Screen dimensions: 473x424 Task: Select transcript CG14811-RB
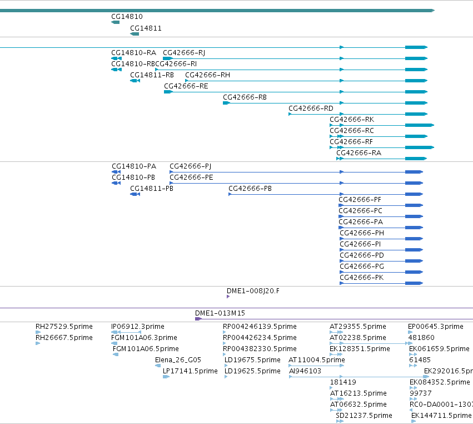click(x=152, y=75)
